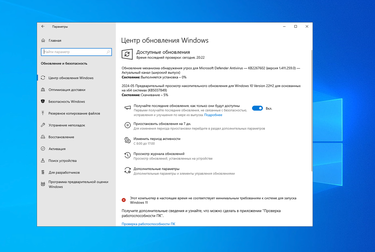
Task: Close the Параметры window
Action: [307, 26]
